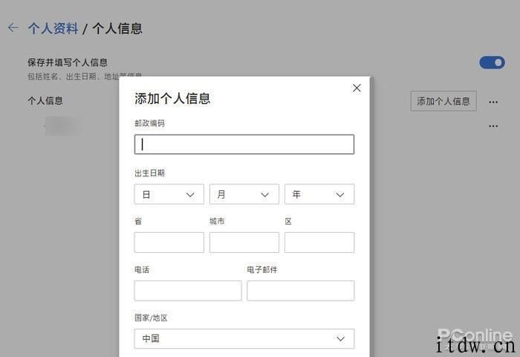The height and width of the screenshot is (357, 520).
Task: Close the 添加个人信息 dialog
Action: tap(357, 88)
